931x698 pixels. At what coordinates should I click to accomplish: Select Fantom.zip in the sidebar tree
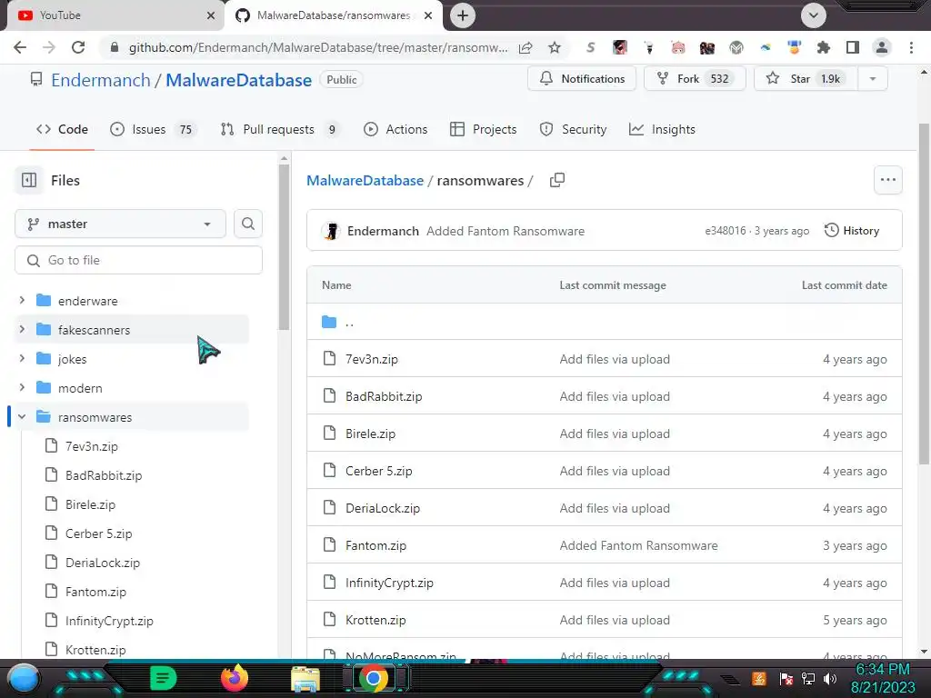[95, 592]
